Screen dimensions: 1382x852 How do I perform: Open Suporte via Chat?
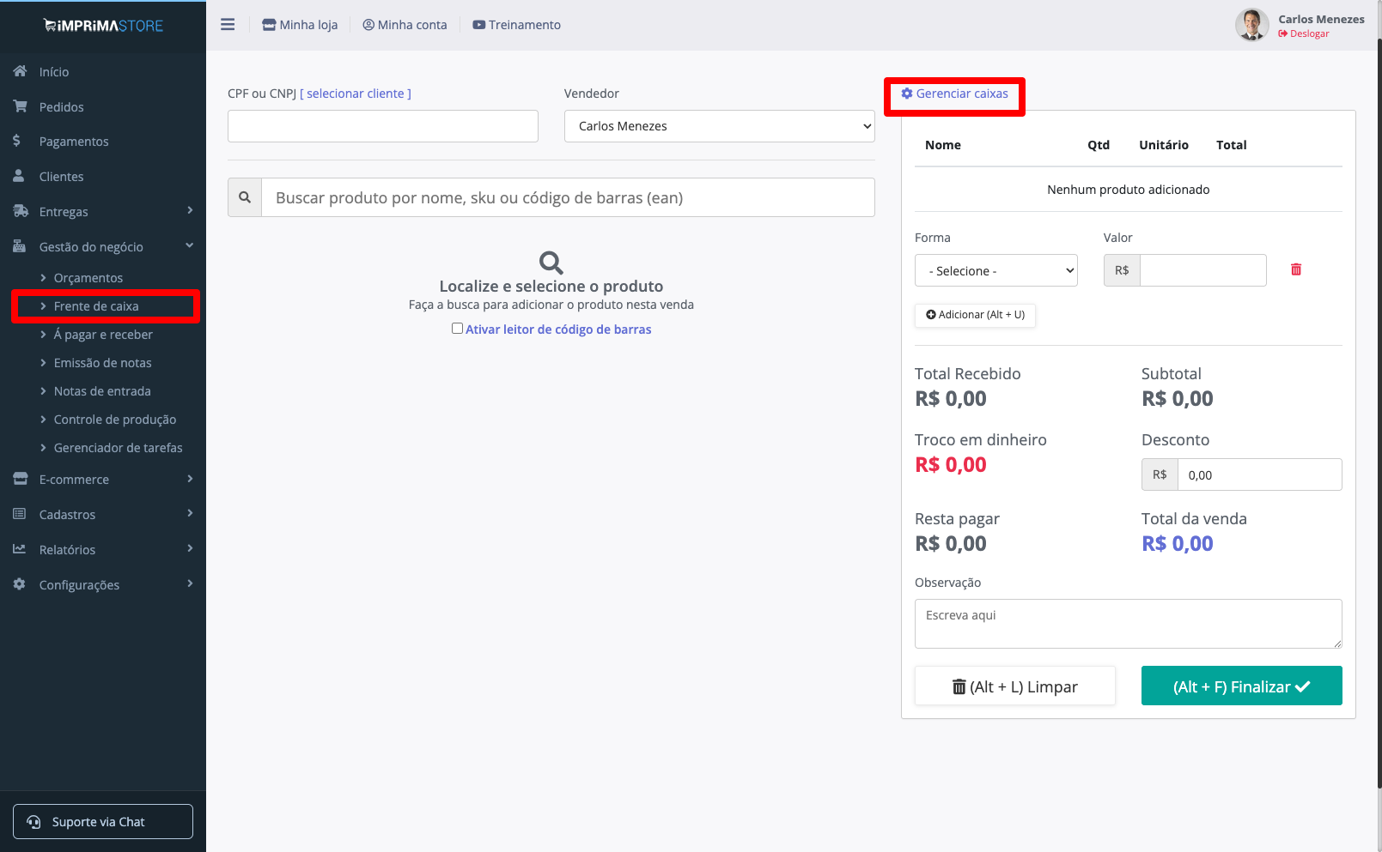(x=103, y=821)
